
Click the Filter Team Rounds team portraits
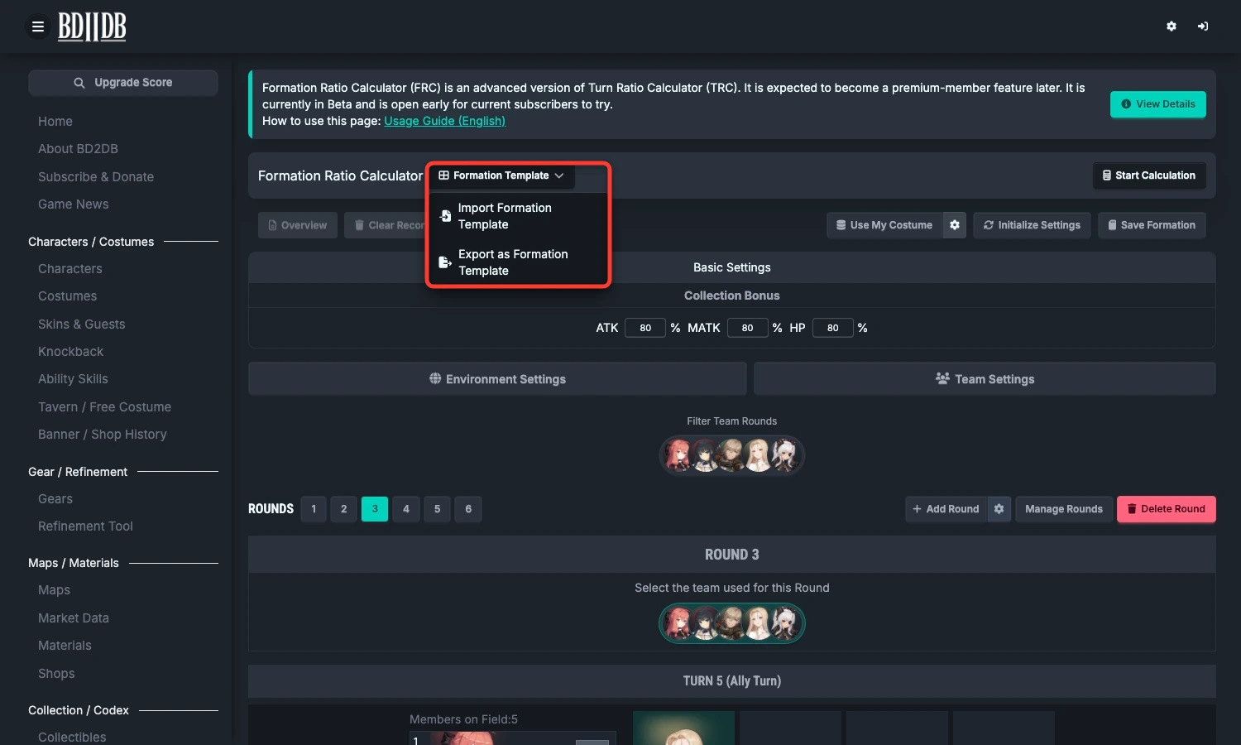[x=732, y=455]
